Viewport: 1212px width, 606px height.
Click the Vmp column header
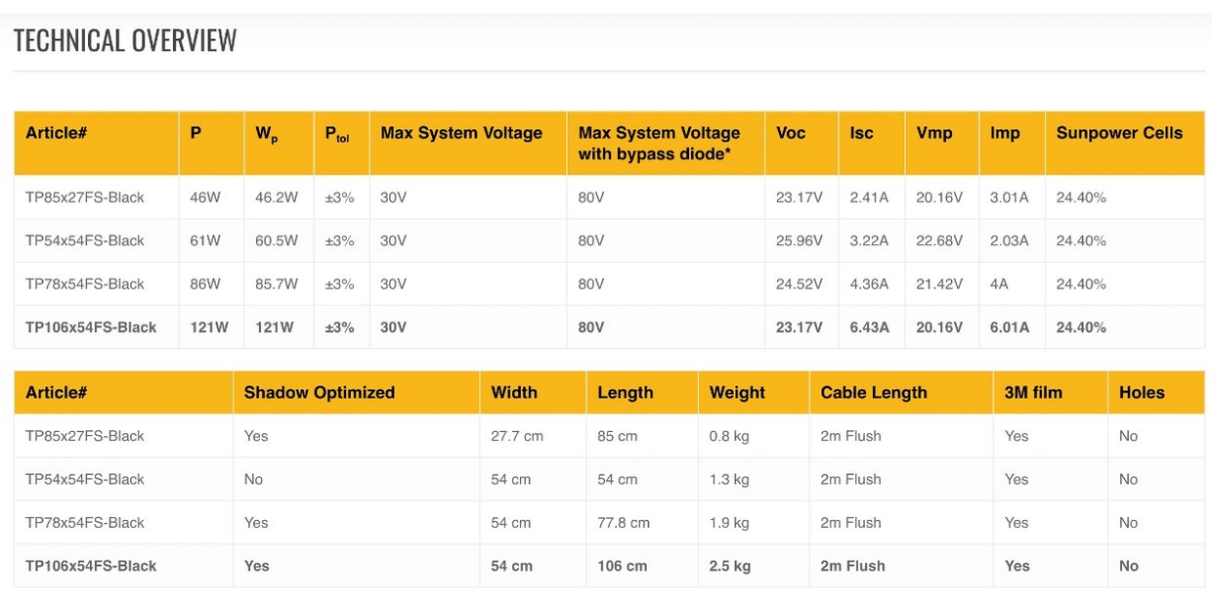[x=934, y=133]
